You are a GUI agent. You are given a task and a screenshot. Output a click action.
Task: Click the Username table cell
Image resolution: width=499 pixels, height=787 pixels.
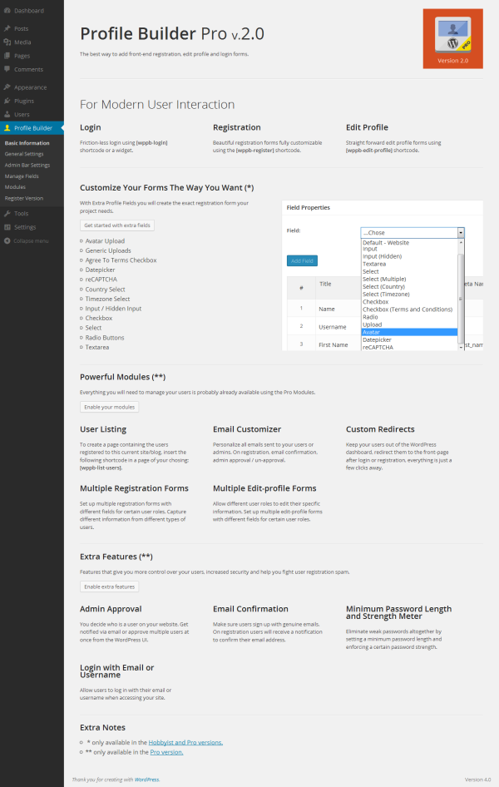[333, 327]
